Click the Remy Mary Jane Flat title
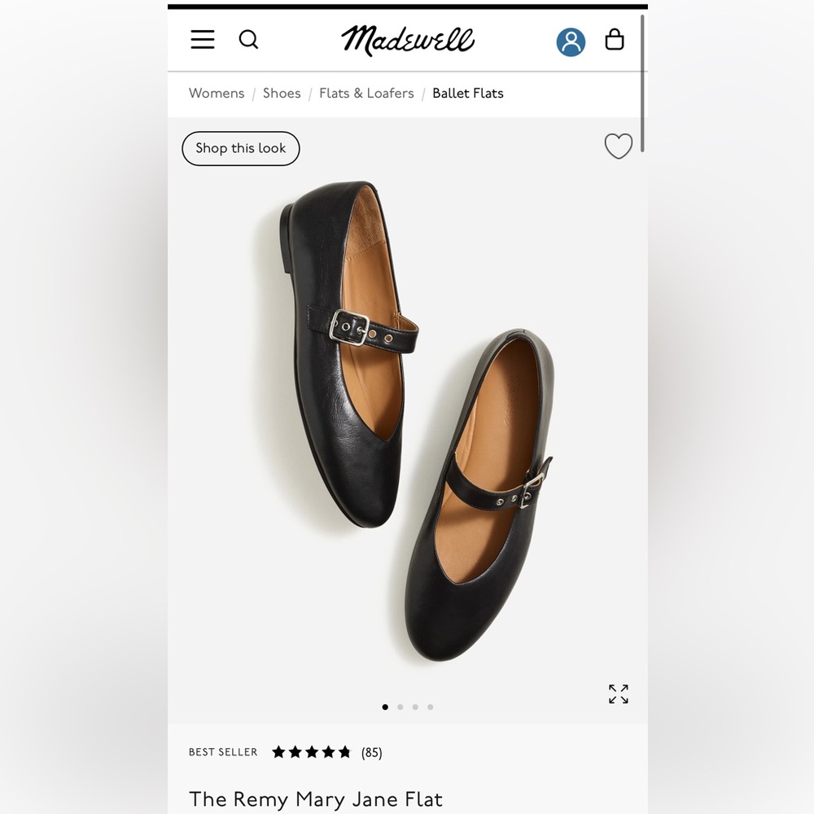This screenshot has width=814, height=814. pos(315,799)
